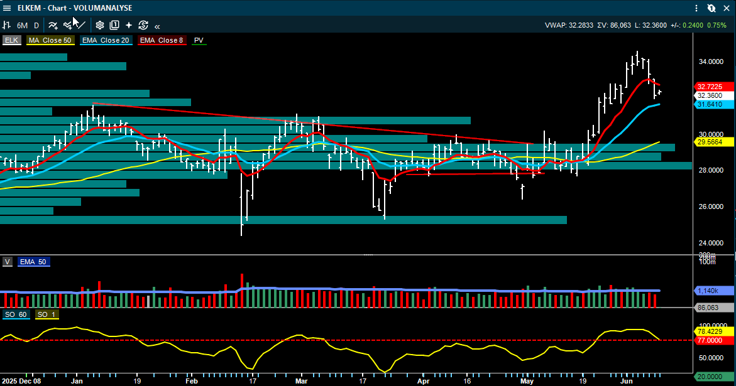Click the 2025 Dec 08 date label
This screenshot has width=736, height=386.
21,382
